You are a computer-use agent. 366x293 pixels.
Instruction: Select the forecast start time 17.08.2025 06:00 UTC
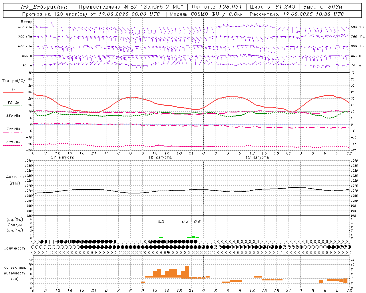point(129,14)
